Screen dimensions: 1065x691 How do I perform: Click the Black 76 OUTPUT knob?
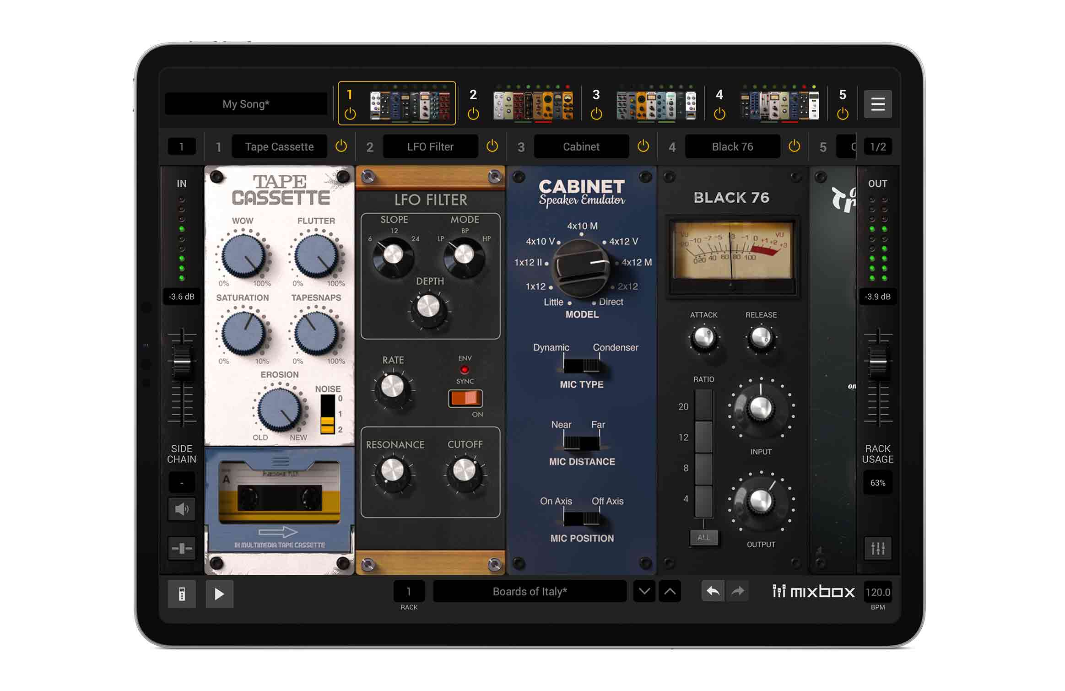(x=761, y=501)
